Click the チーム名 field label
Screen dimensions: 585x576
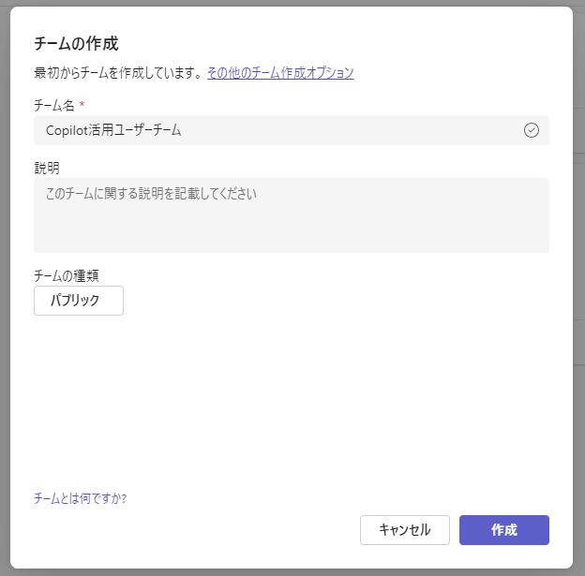54,106
